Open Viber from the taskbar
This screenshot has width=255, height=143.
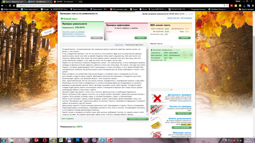[94, 140]
